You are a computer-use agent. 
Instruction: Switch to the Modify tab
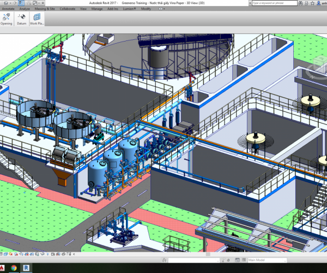146,9
